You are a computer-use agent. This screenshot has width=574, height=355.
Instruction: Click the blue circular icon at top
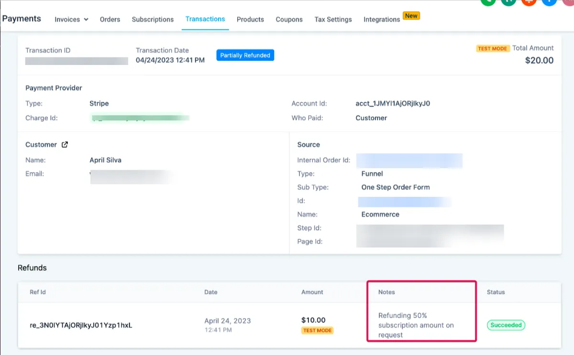click(x=549, y=1)
